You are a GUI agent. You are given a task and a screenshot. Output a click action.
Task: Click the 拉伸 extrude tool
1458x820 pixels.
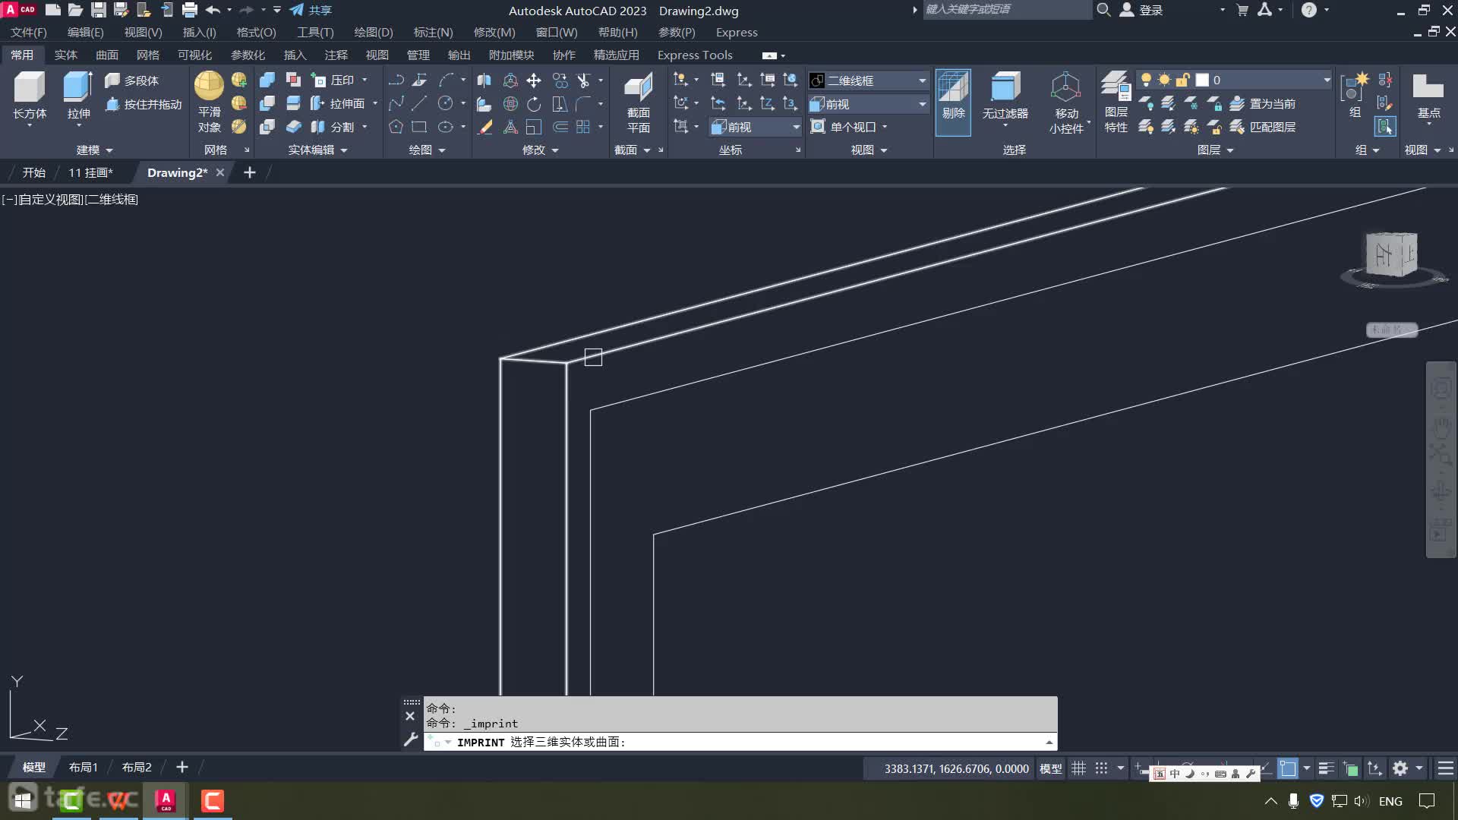tap(78, 96)
